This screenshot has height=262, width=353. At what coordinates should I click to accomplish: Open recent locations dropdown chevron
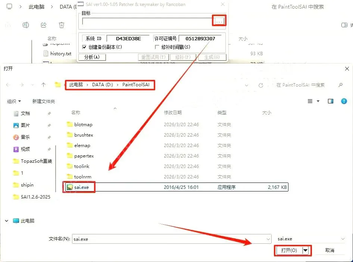tap(32, 85)
